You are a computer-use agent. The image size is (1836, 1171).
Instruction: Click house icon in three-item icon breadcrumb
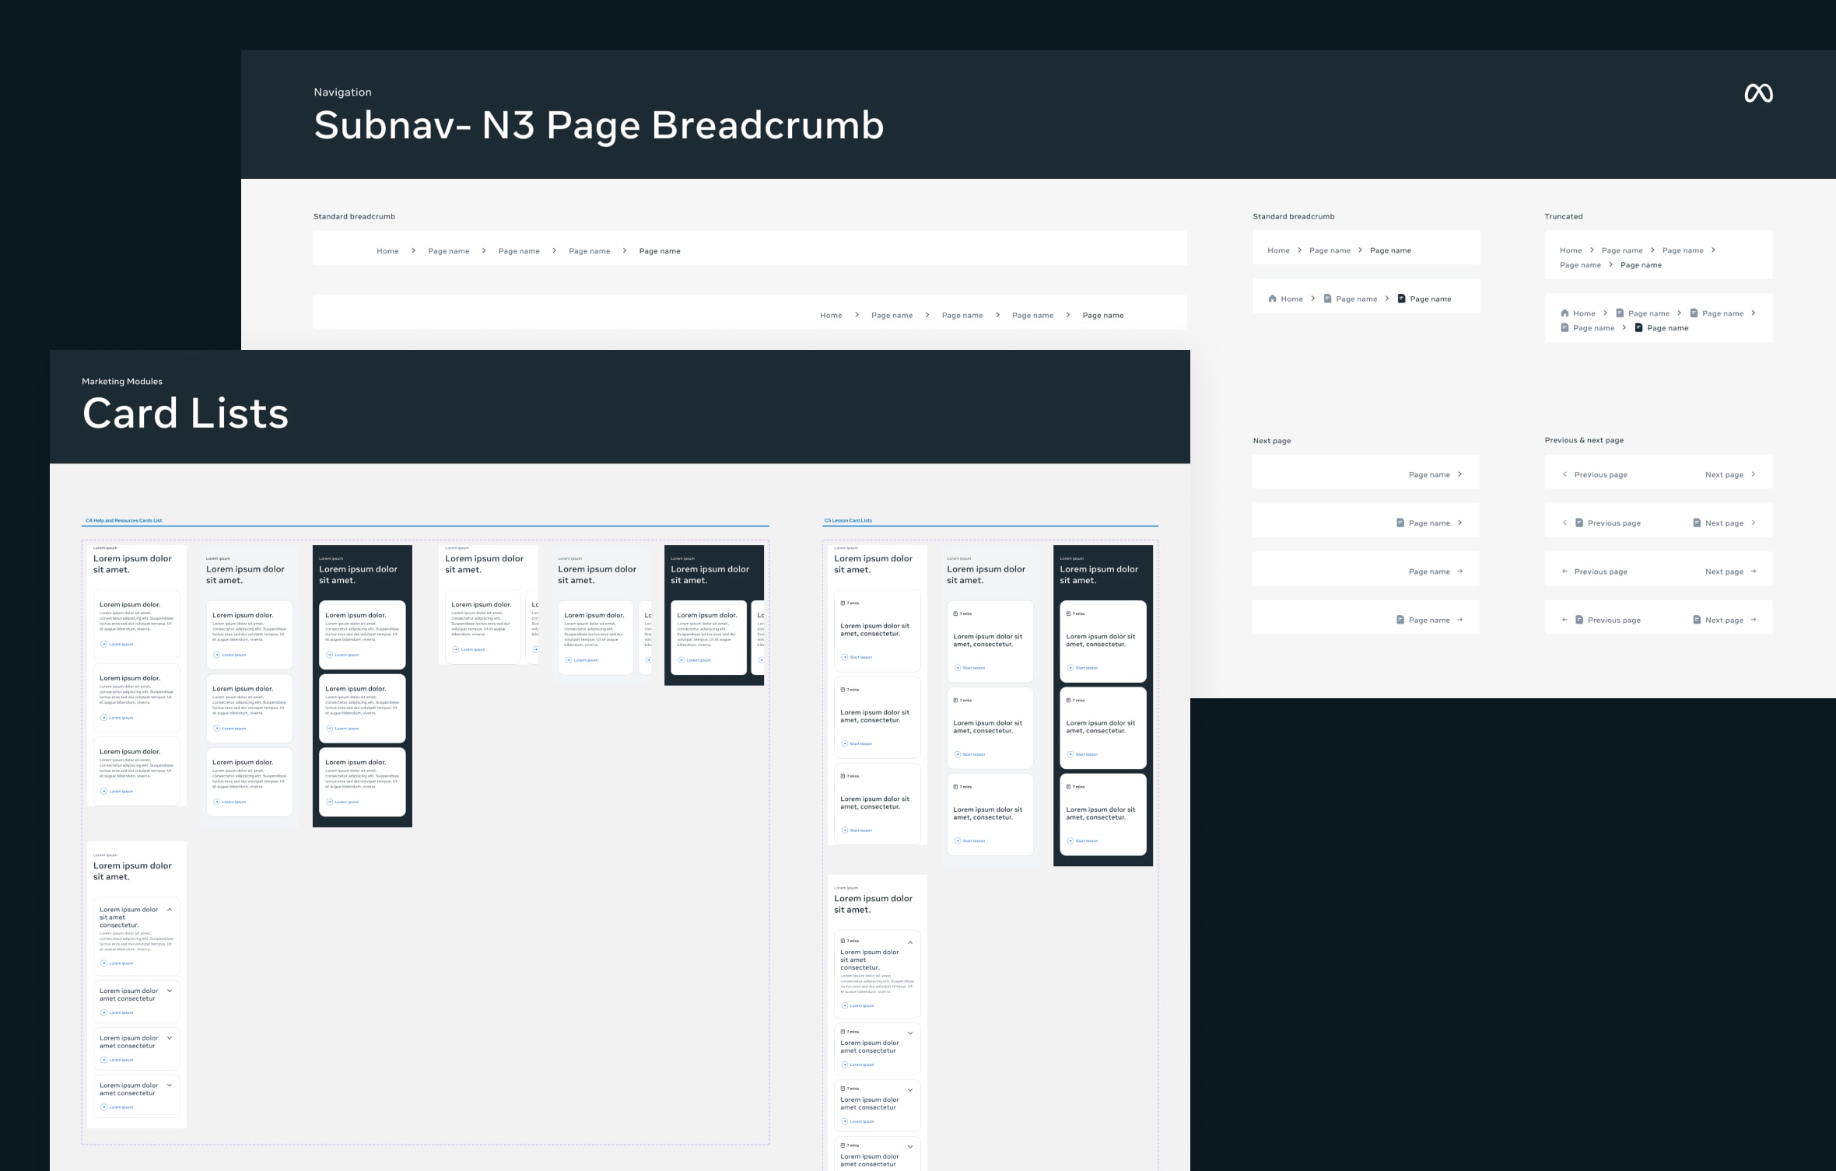pos(1272,299)
